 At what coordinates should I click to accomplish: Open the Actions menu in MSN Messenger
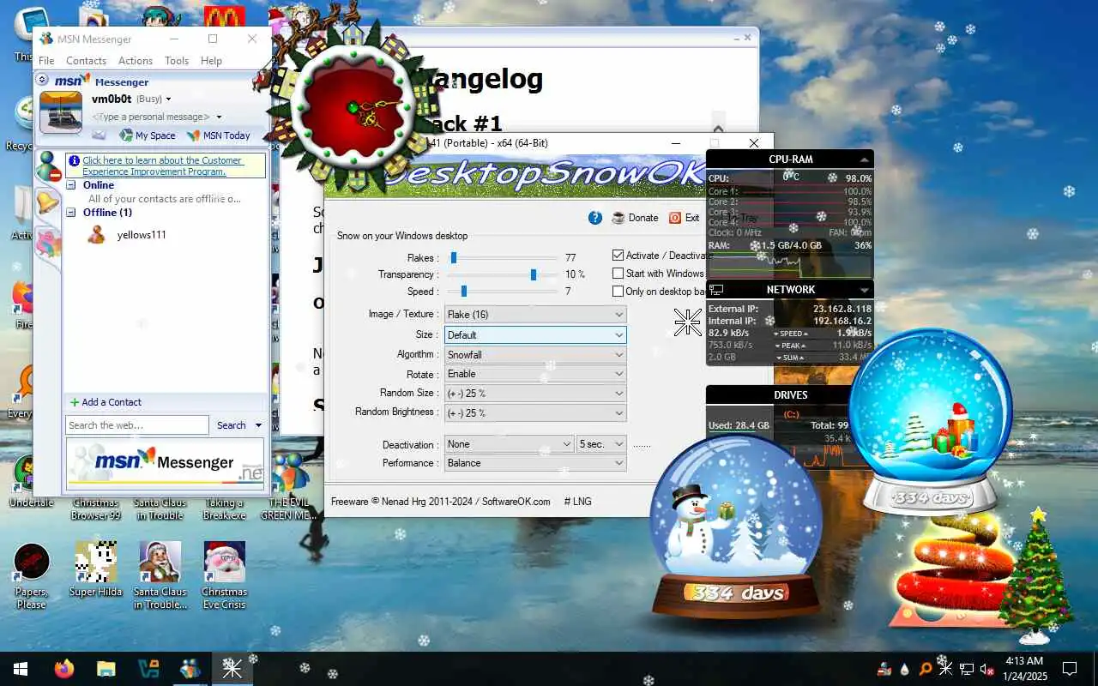[136, 61]
